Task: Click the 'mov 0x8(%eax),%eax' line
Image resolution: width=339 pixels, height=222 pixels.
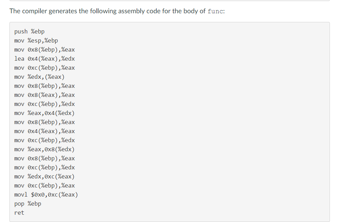Action: point(44,95)
